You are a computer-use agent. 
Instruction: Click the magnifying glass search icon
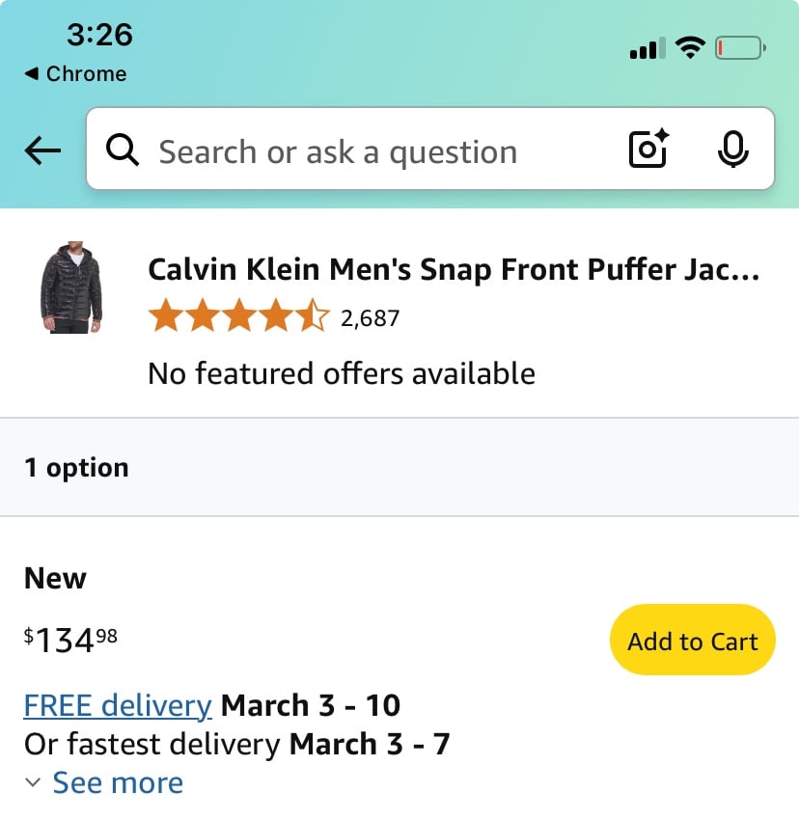click(123, 150)
